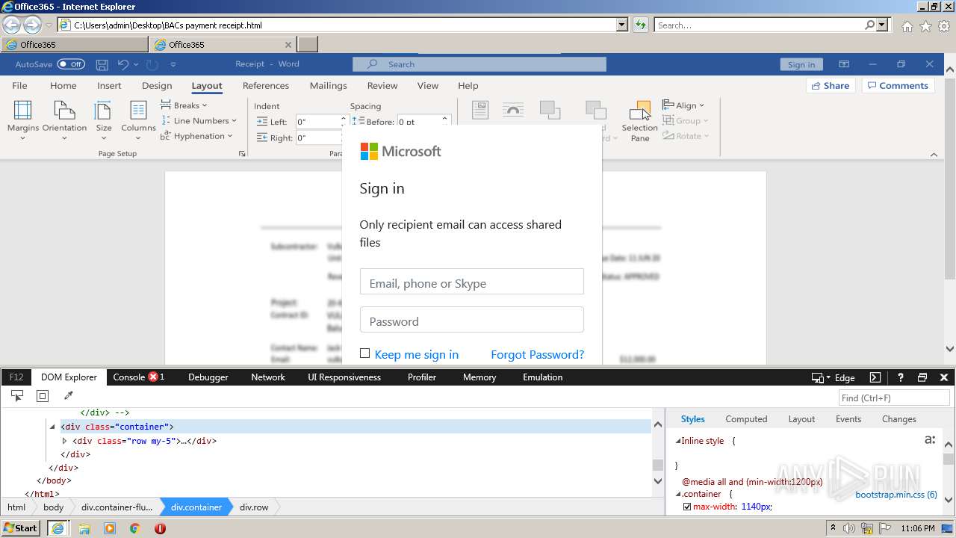956x538 pixels.
Task: Click the Select element tool in DOM Explorer
Action: pyautogui.click(x=17, y=396)
